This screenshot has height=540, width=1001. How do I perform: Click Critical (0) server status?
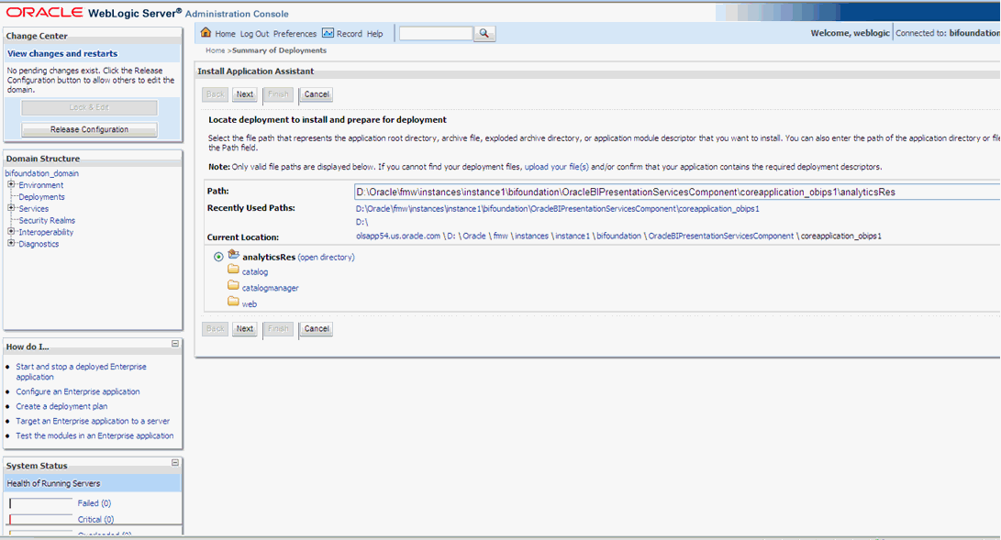coord(95,520)
